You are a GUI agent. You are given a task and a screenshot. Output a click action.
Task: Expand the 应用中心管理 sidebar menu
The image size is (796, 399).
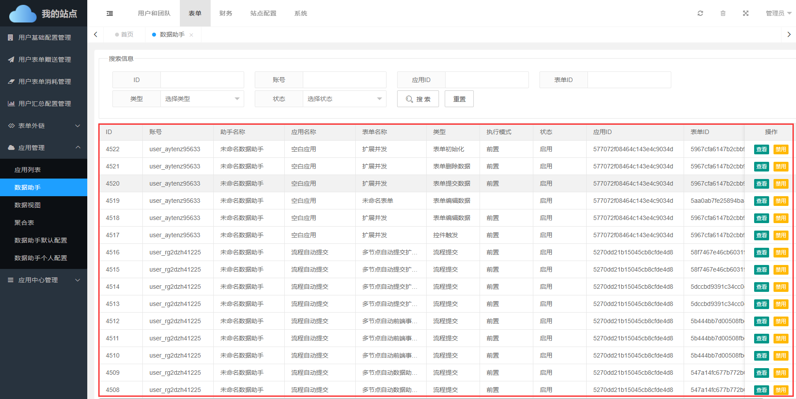pyautogui.click(x=44, y=280)
